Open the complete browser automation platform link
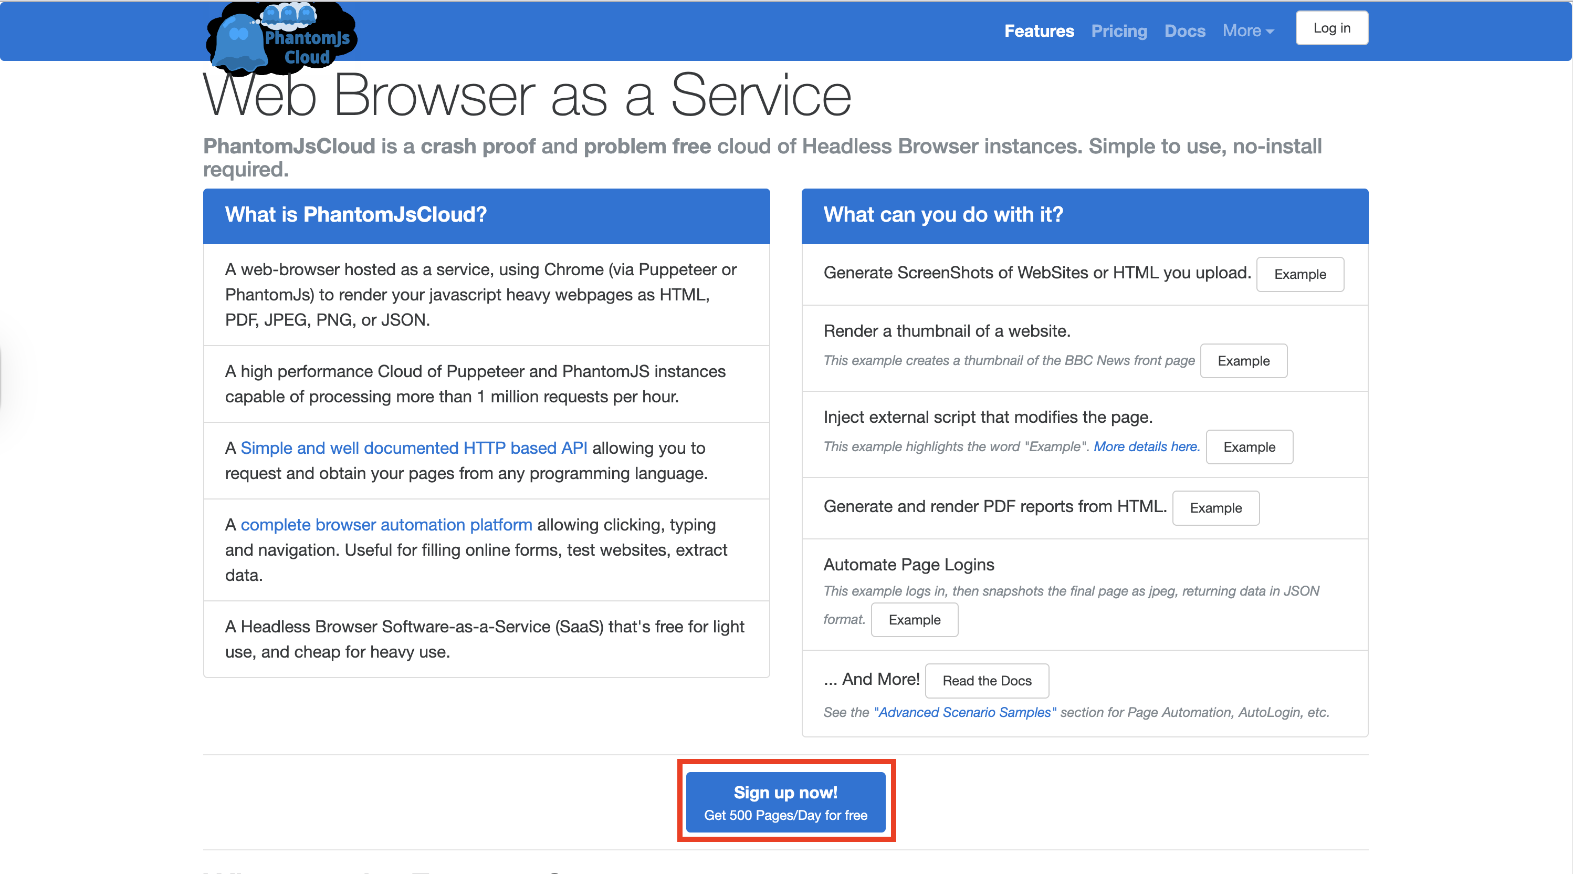The width and height of the screenshot is (1573, 874). pyautogui.click(x=386, y=525)
